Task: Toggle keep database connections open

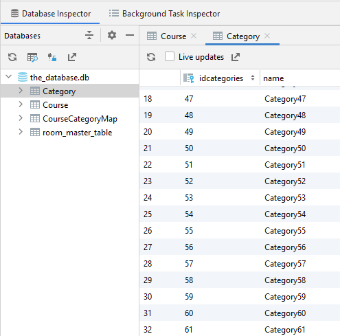Action: pos(52,57)
